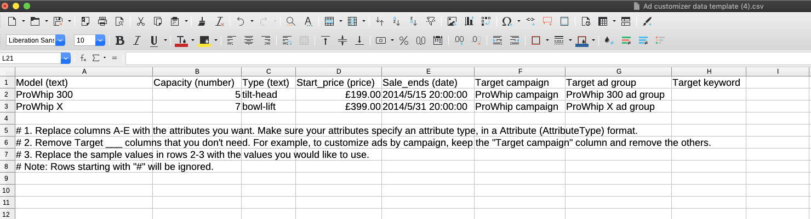The width and height of the screenshot is (811, 219).
Task: Toggle Italic formatting
Action: pyautogui.click(x=137, y=40)
